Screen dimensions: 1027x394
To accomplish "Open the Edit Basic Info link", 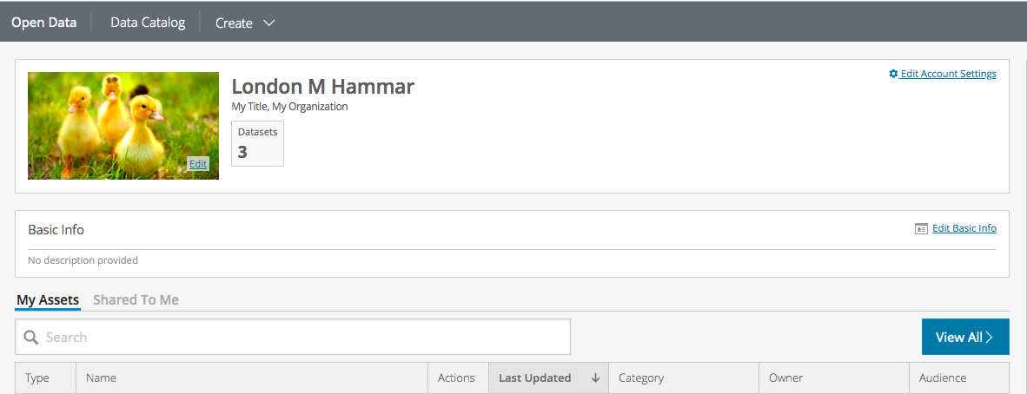I will pos(964,228).
